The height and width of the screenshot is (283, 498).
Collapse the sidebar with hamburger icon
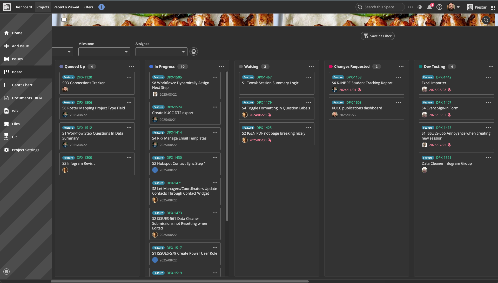click(44, 20)
